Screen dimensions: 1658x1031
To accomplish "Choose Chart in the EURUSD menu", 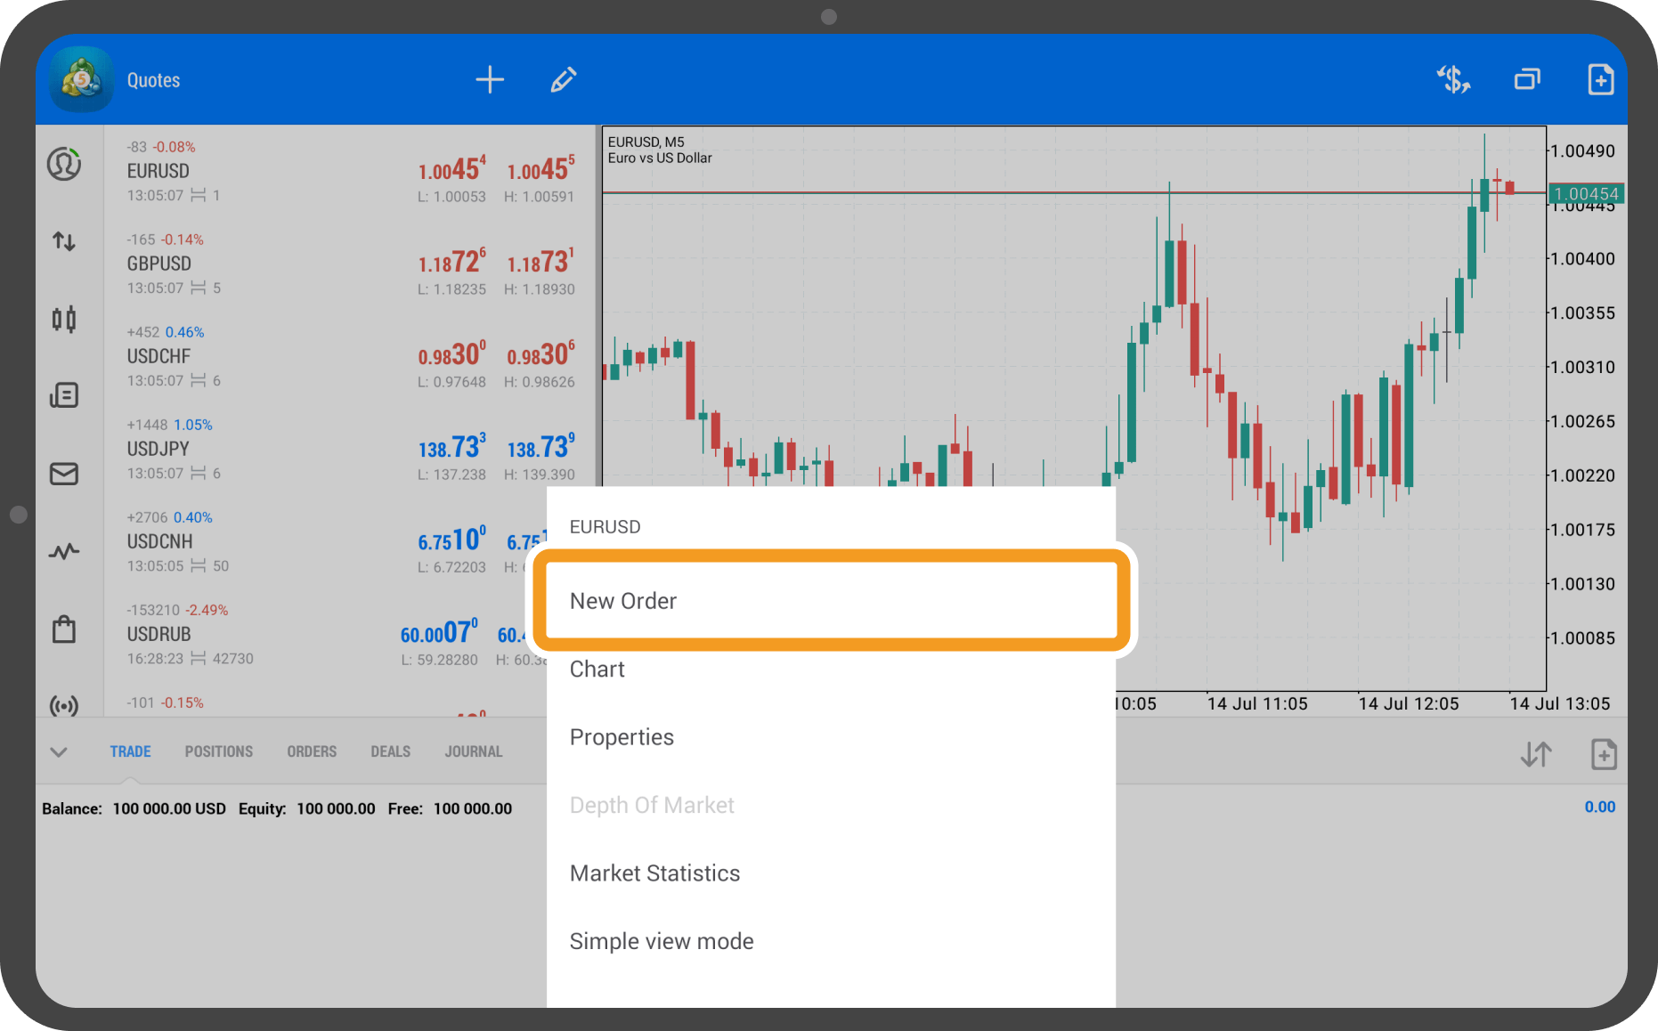I will [x=597, y=670].
